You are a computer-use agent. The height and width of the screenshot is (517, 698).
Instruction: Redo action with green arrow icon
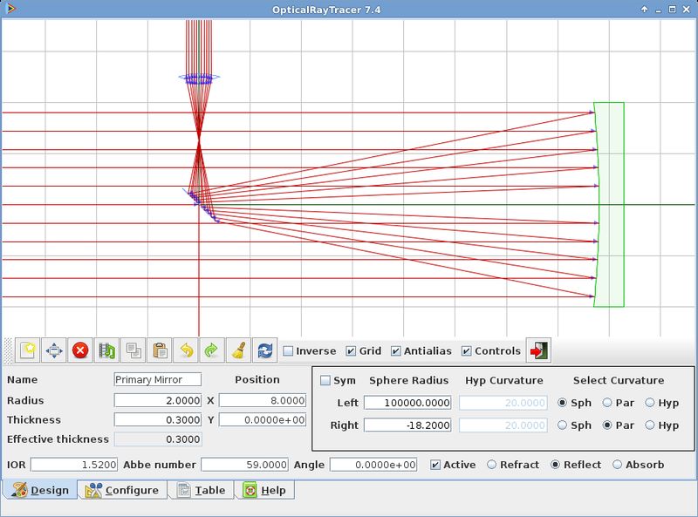coord(212,350)
